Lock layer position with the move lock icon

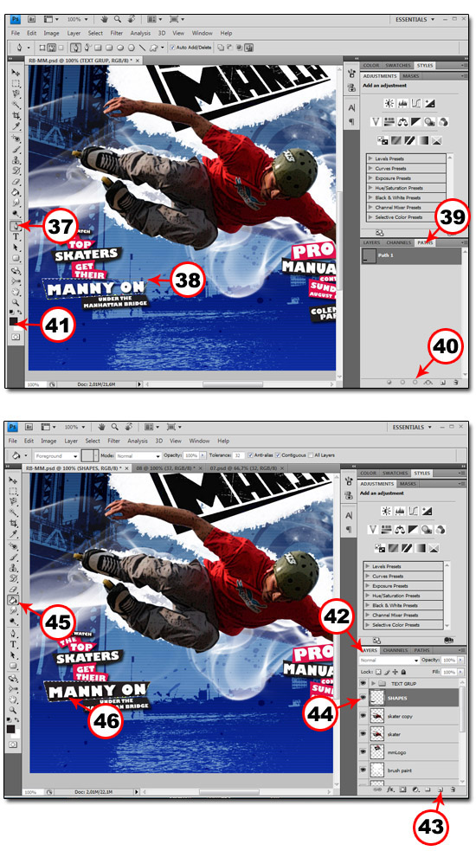396,672
